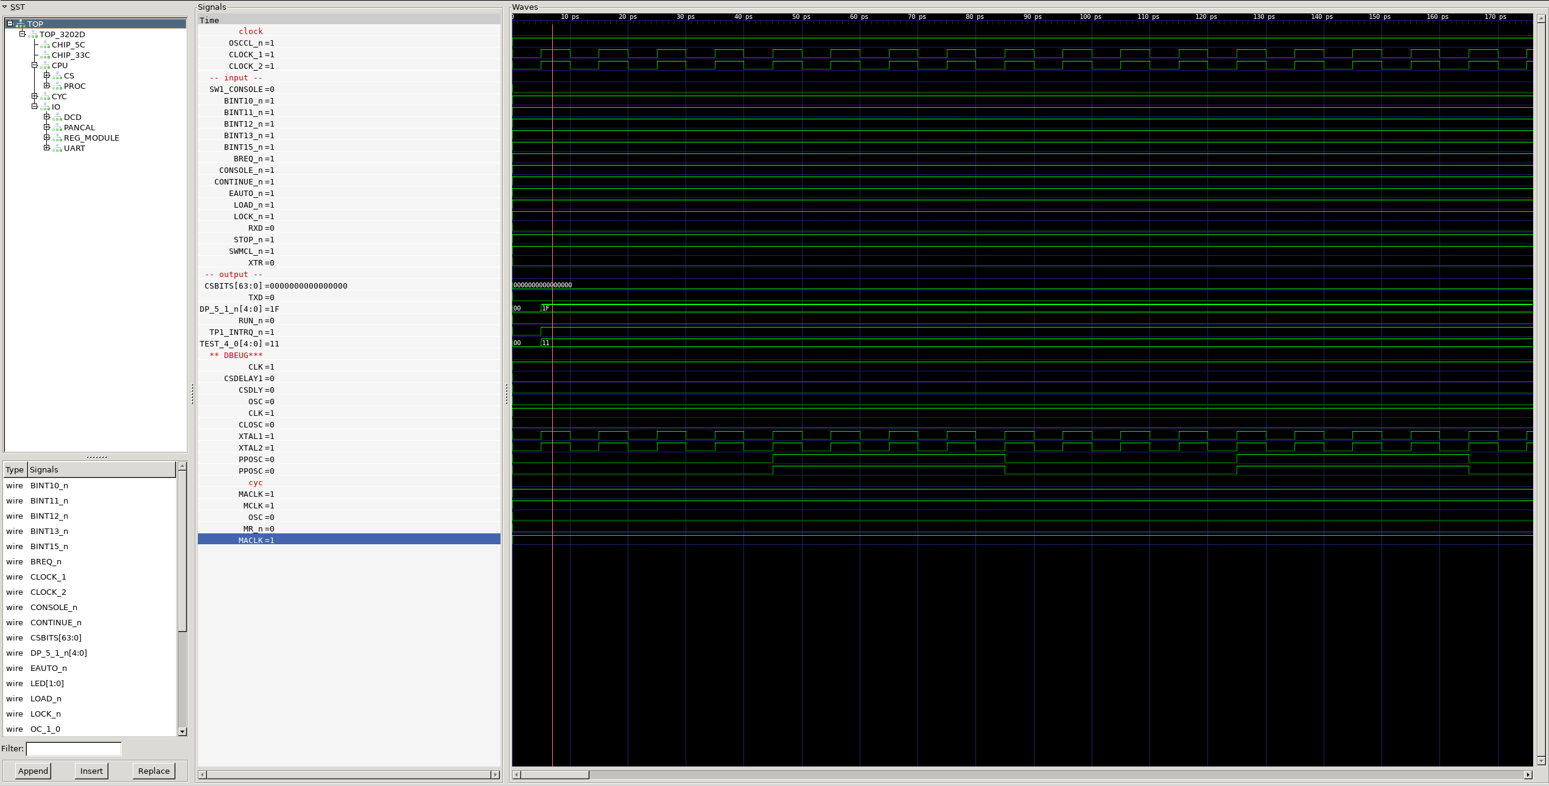
Task: Toggle the SST panel disclosure triangle
Action: (5, 7)
